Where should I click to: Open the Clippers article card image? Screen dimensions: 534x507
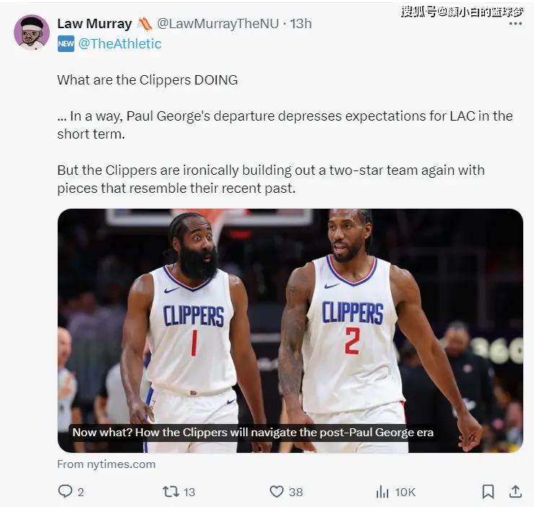(290, 331)
